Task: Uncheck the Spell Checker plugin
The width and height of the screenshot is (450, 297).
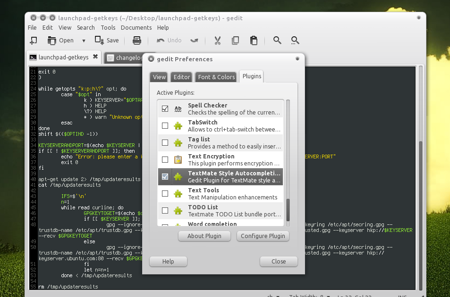Action: point(165,109)
